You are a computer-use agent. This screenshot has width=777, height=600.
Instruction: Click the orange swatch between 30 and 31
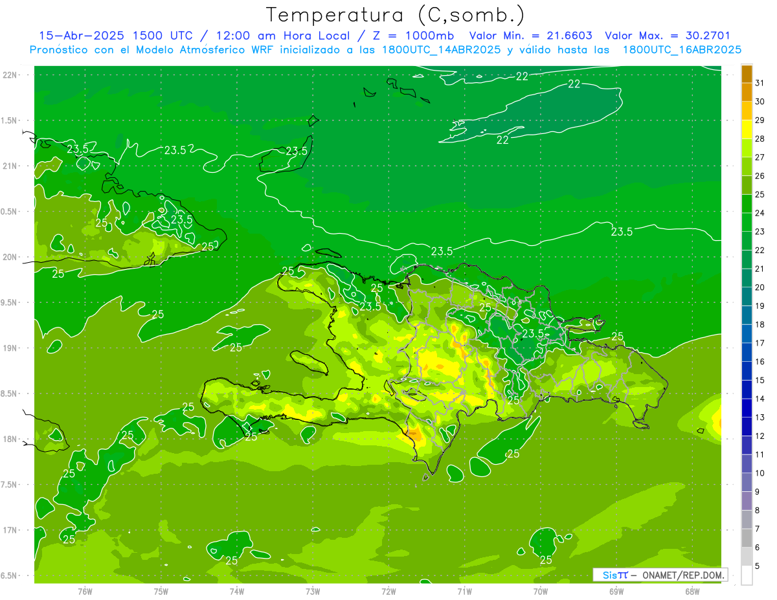pos(747,93)
